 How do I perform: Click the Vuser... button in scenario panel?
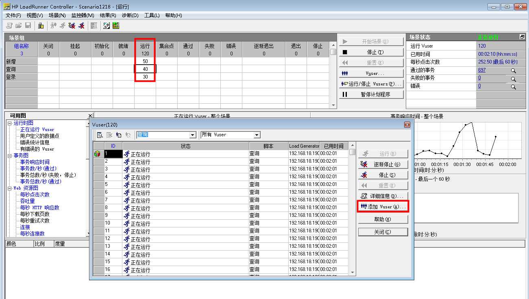pyautogui.click(x=371, y=73)
